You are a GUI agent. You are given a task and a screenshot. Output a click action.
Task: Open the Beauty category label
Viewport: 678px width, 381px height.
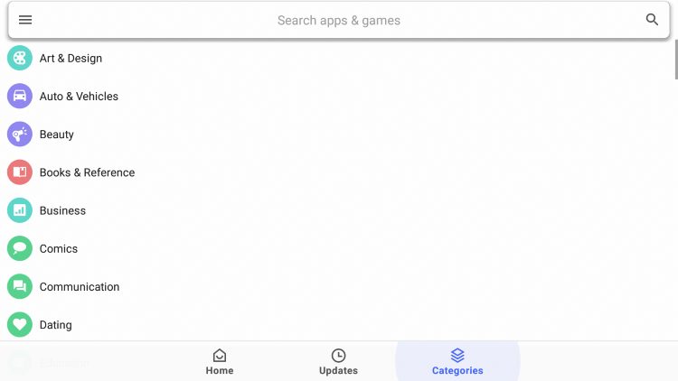point(56,135)
